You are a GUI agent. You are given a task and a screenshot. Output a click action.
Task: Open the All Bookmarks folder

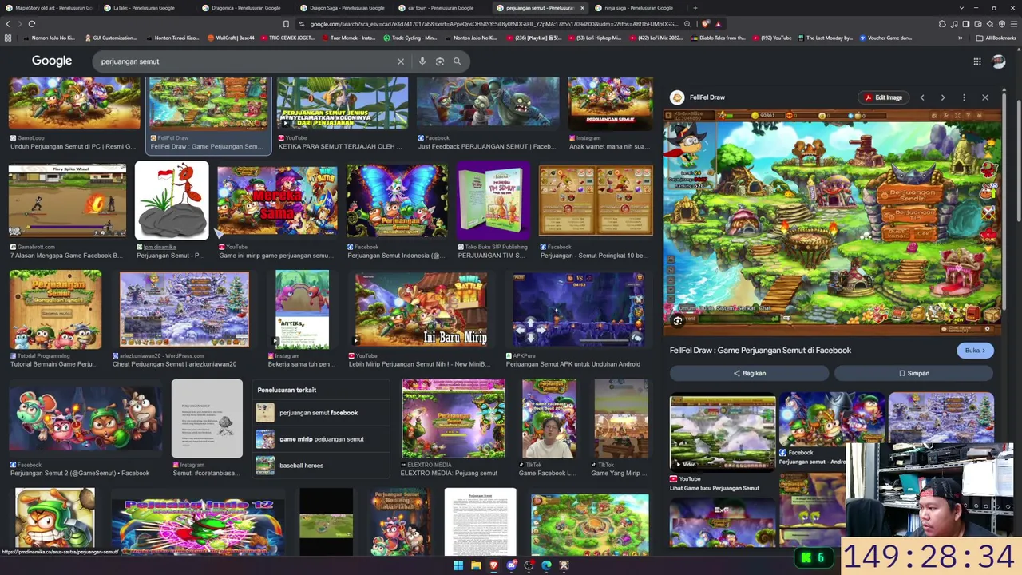click(996, 38)
